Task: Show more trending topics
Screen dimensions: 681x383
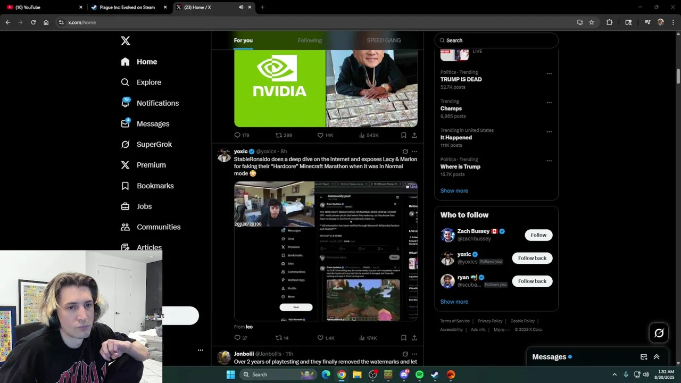Action: coord(454,190)
